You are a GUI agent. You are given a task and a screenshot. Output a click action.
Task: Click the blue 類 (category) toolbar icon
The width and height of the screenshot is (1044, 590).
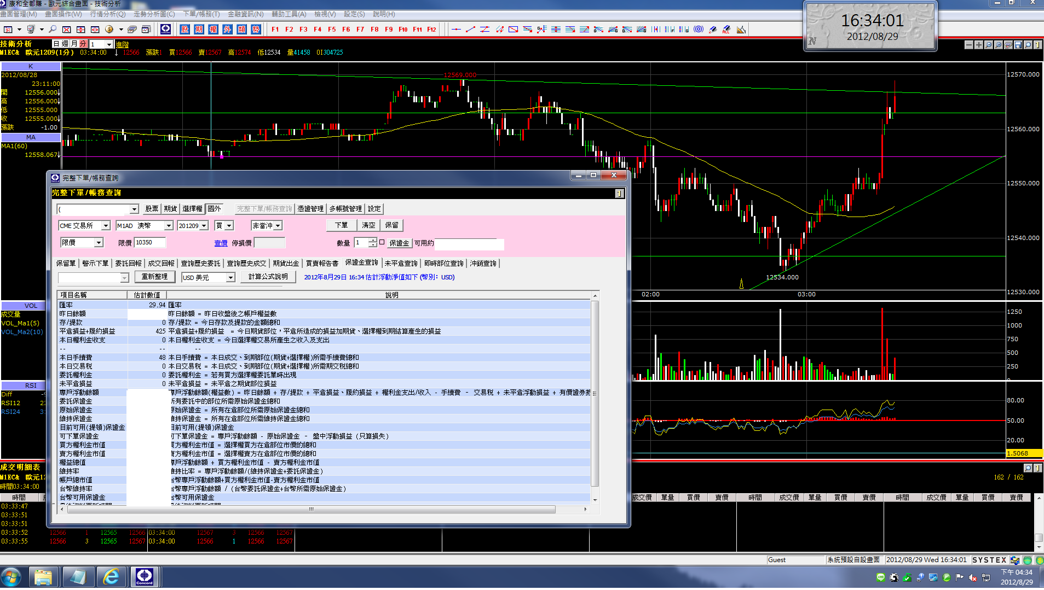tap(242, 30)
